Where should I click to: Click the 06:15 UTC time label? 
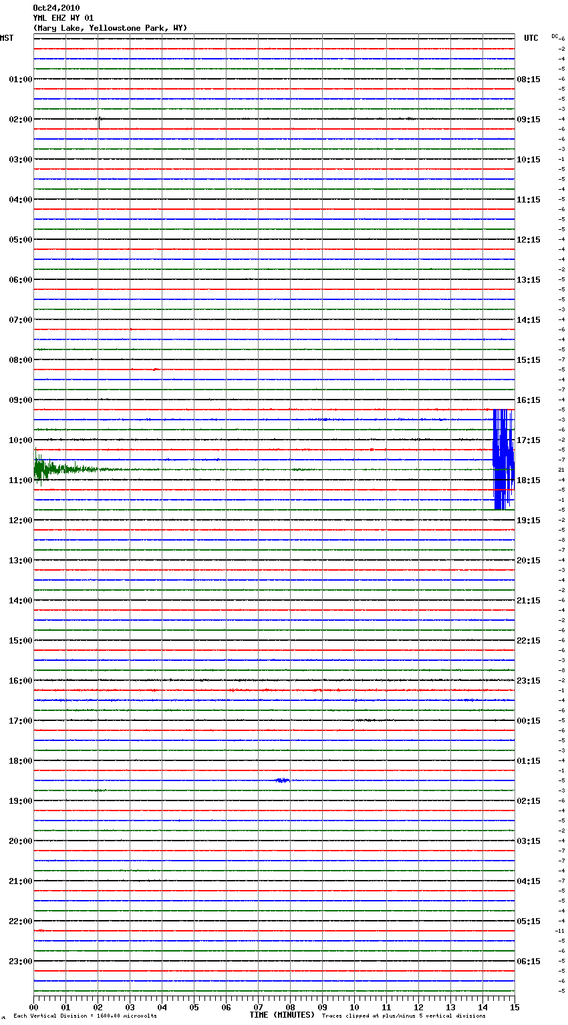(x=529, y=962)
